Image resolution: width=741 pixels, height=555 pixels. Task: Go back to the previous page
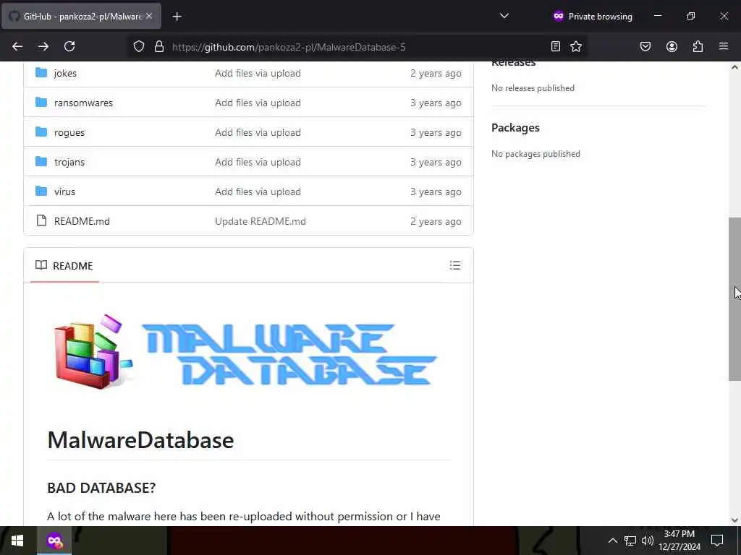tap(17, 46)
